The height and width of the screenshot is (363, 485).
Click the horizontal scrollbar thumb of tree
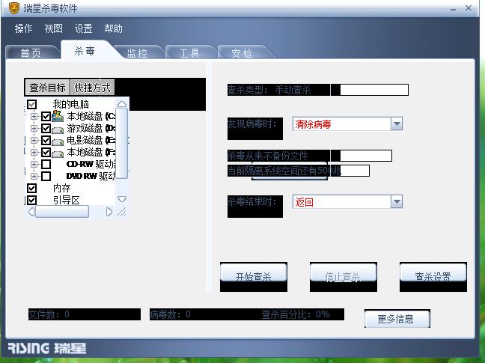[x=62, y=212]
